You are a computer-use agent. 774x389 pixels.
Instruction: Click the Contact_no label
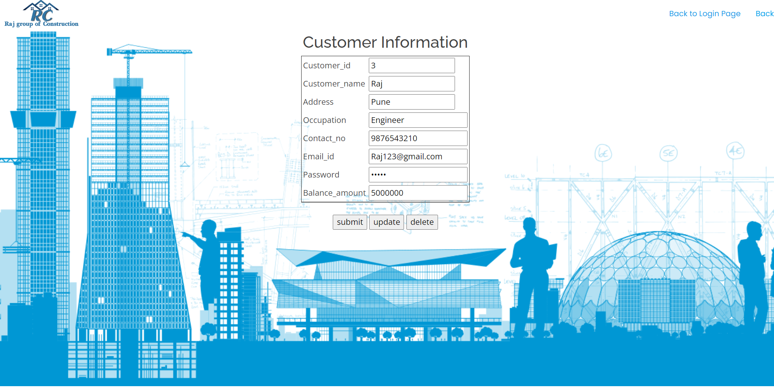click(x=324, y=138)
